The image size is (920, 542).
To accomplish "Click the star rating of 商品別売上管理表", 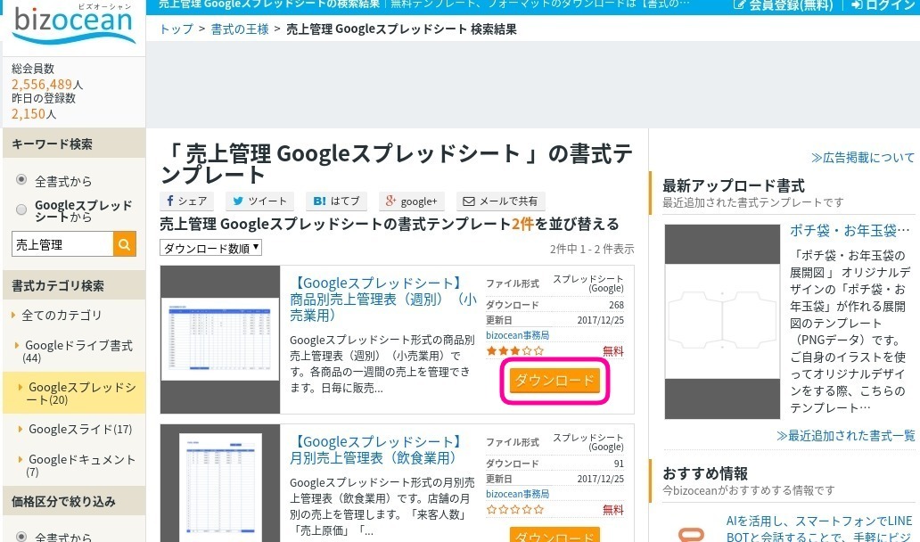I will click(514, 350).
